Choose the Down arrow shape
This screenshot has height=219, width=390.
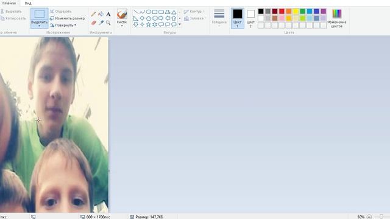pyautogui.click(x=136, y=24)
